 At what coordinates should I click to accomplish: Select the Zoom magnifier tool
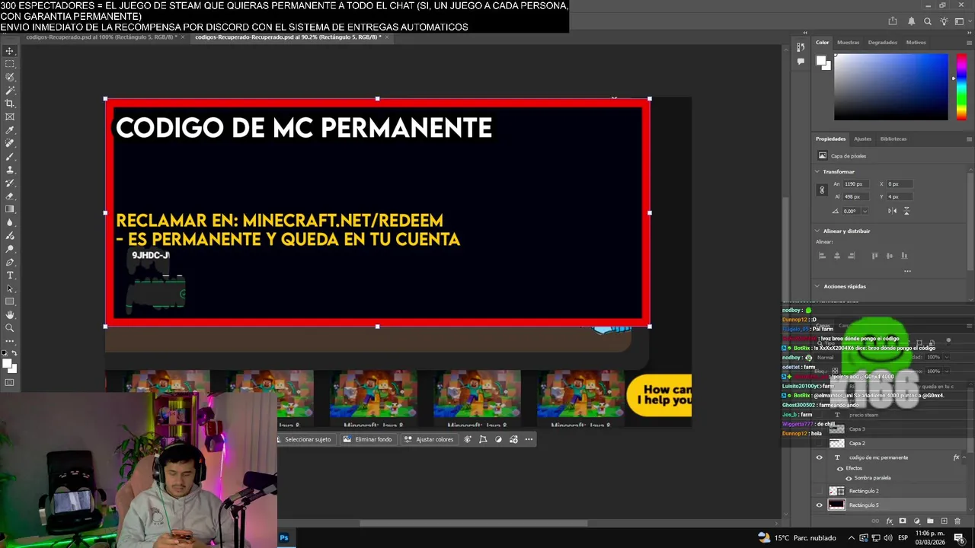10,328
